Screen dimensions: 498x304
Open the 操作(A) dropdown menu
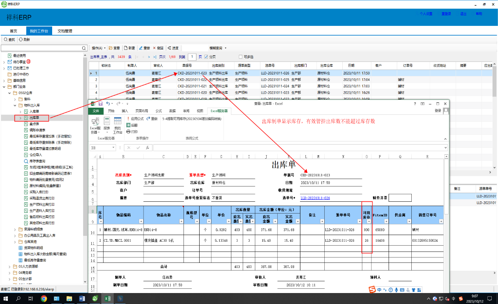99,48
